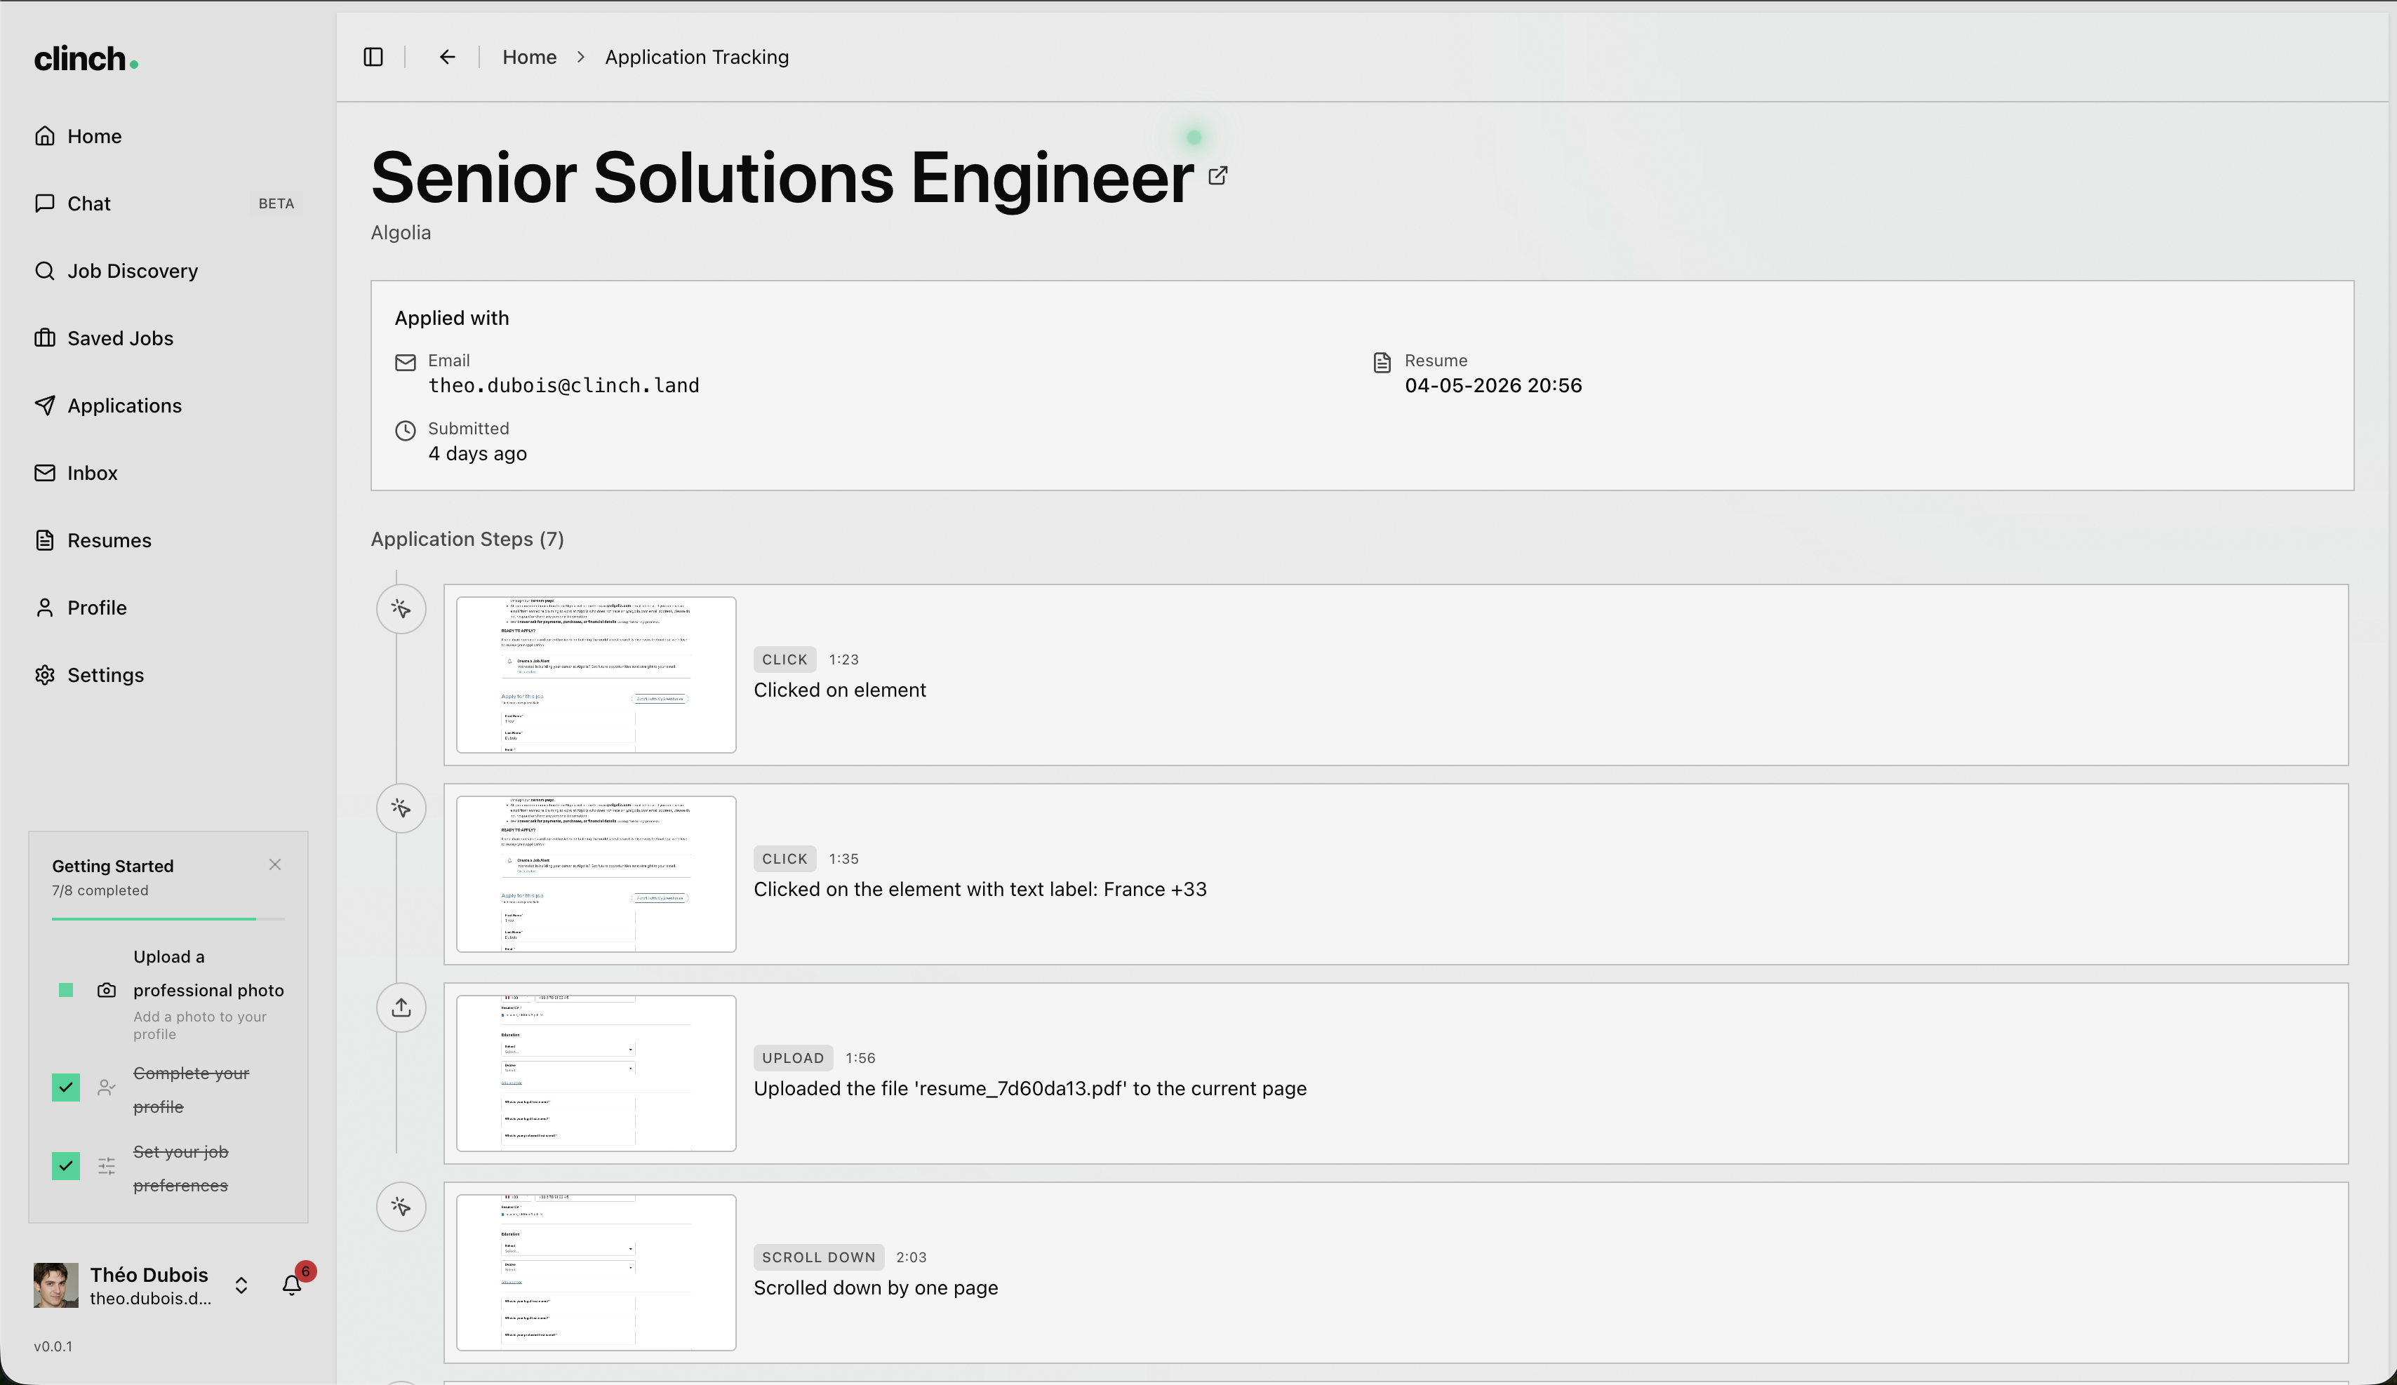2397x1385 pixels.
Task: Open the Resumes page
Action: (x=168, y=540)
